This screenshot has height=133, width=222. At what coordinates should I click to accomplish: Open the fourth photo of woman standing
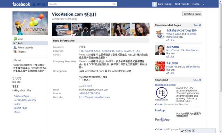pyautogui.click(x=120, y=29)
